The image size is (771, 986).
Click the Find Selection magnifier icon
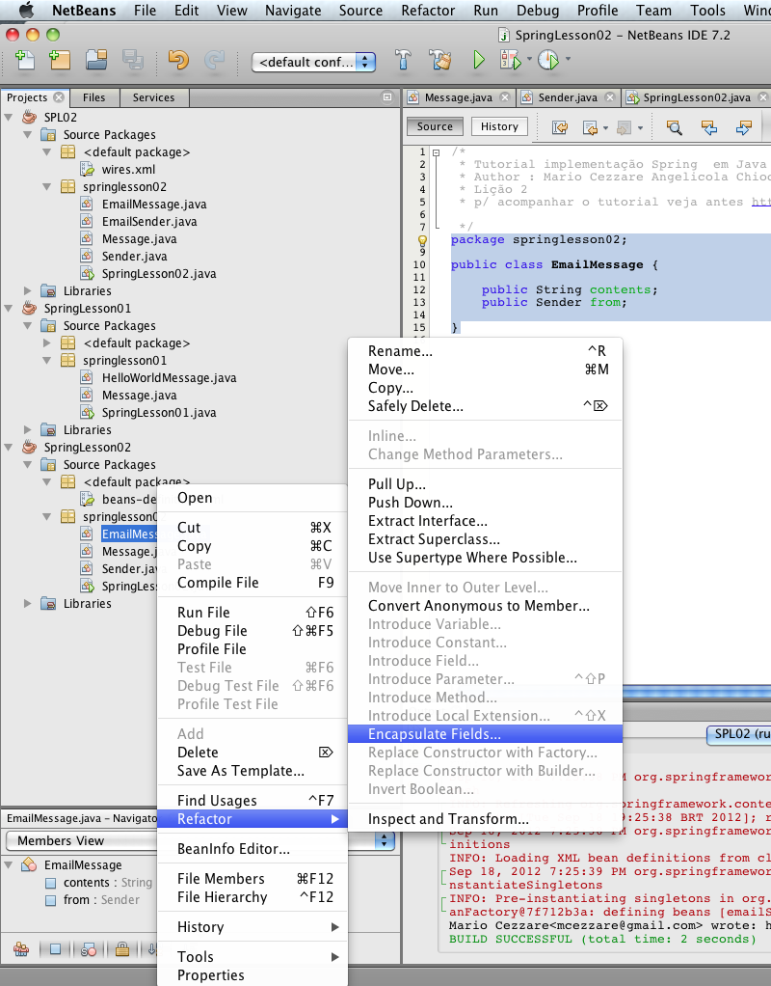point(675,127)
